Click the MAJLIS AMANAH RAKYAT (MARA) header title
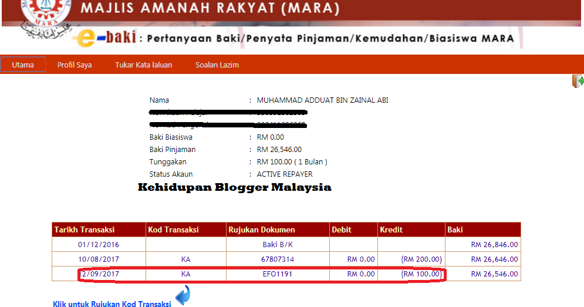This screenshot has width=584, height=307. click(210, 8)
